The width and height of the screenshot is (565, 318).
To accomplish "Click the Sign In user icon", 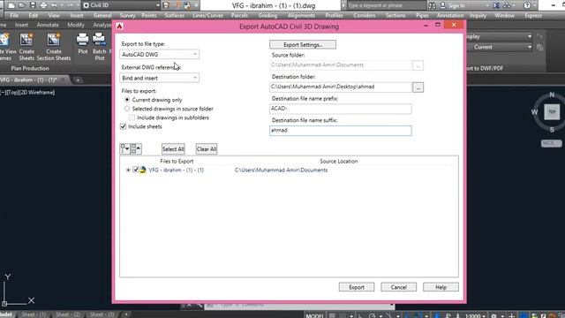I will click(x=443, y=5).
